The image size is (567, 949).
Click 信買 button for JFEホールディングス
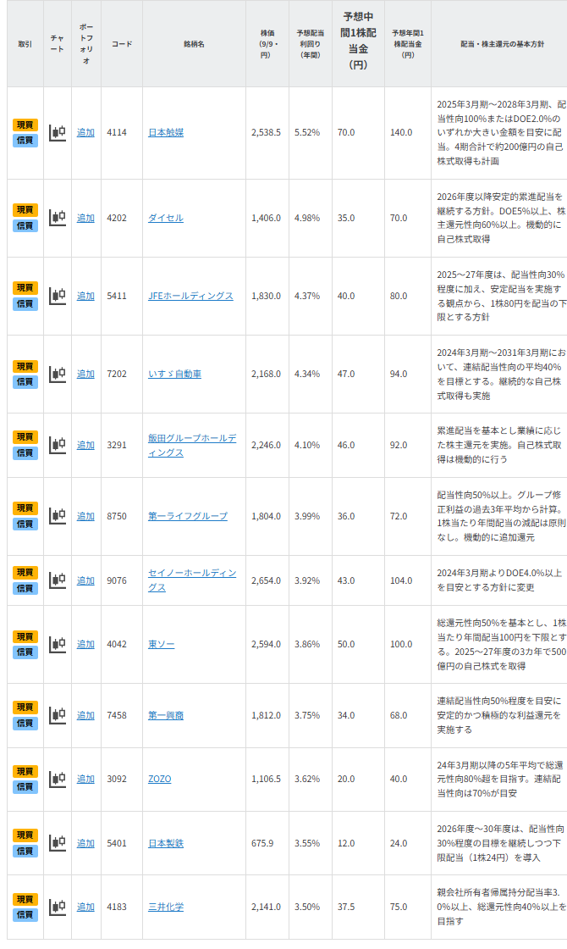(25, 304)
